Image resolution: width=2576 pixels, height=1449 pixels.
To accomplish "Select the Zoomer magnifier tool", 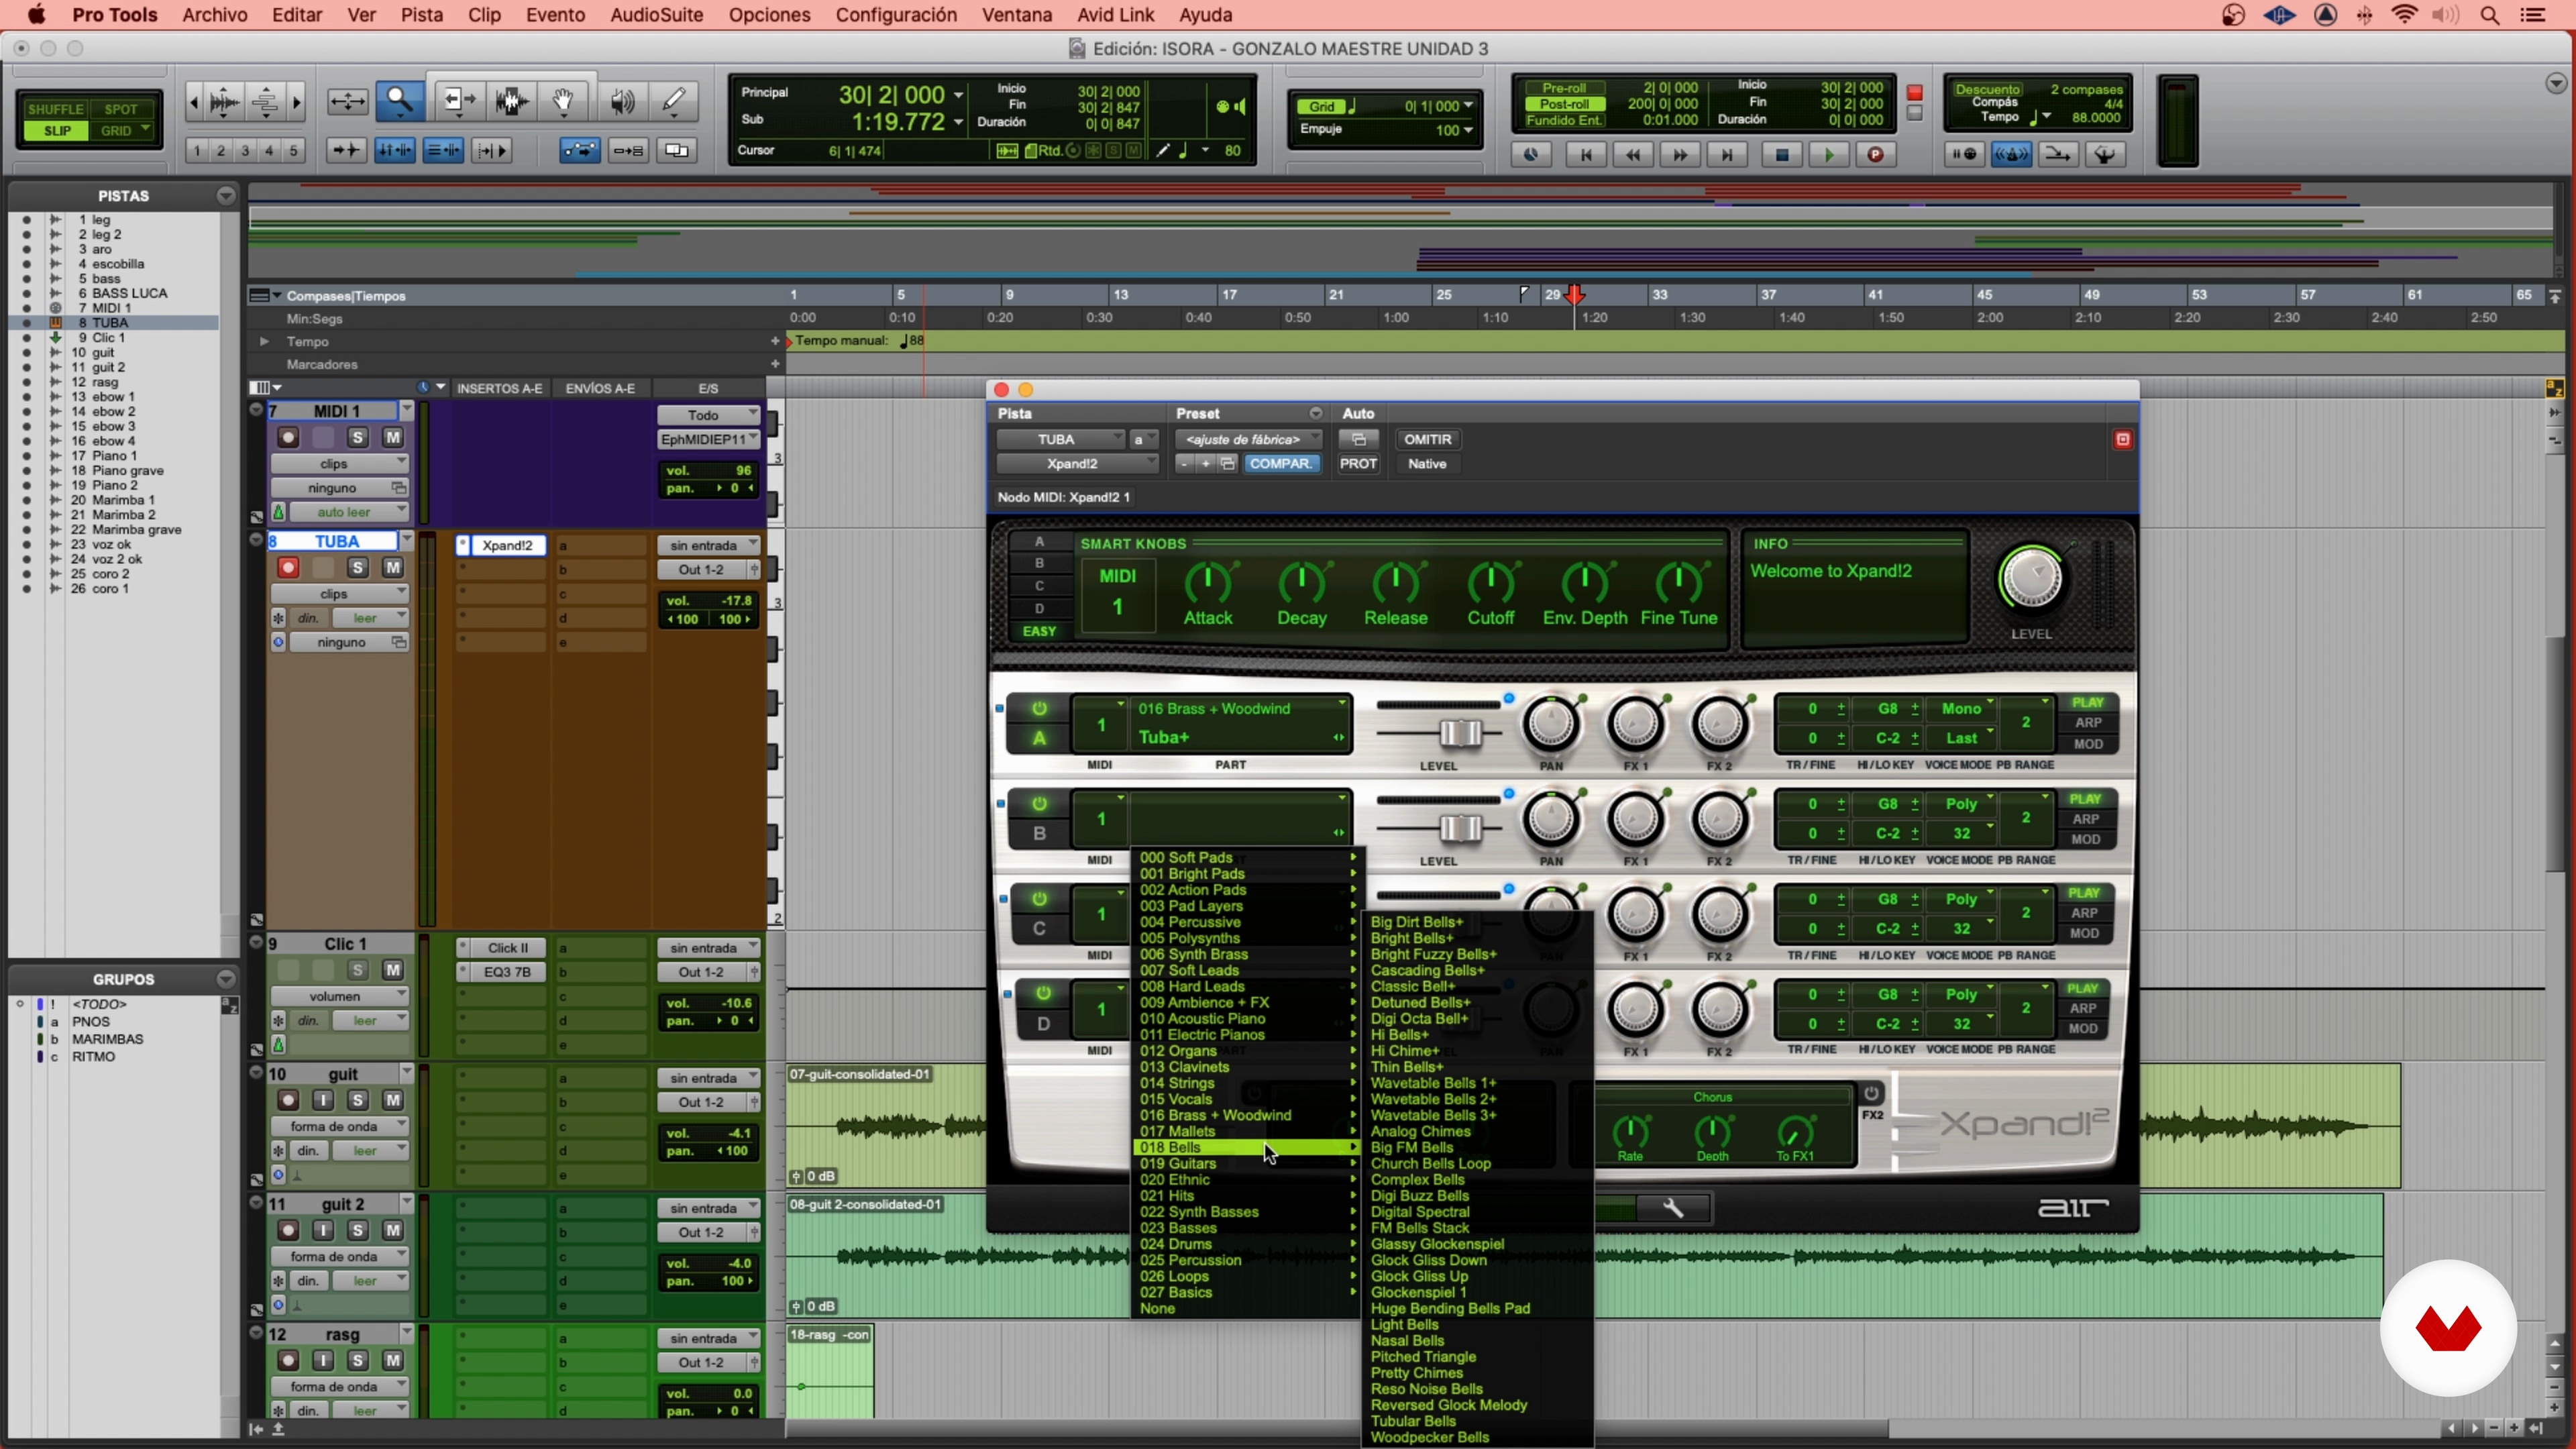I will coord(399,101).
